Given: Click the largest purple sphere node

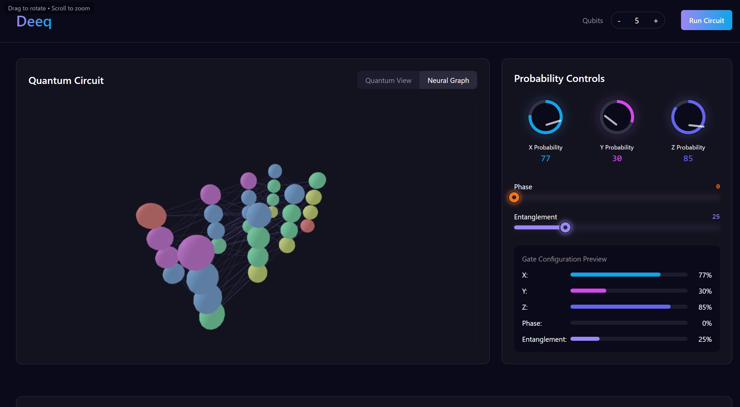Looking at the screenshot, I should (x=196, y=252).
